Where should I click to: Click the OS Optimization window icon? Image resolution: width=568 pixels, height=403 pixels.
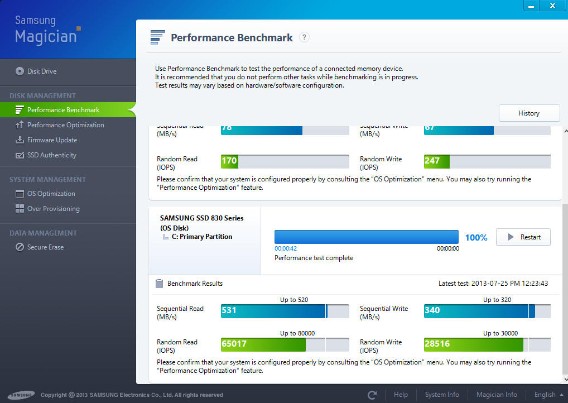[x=20, y=194]
